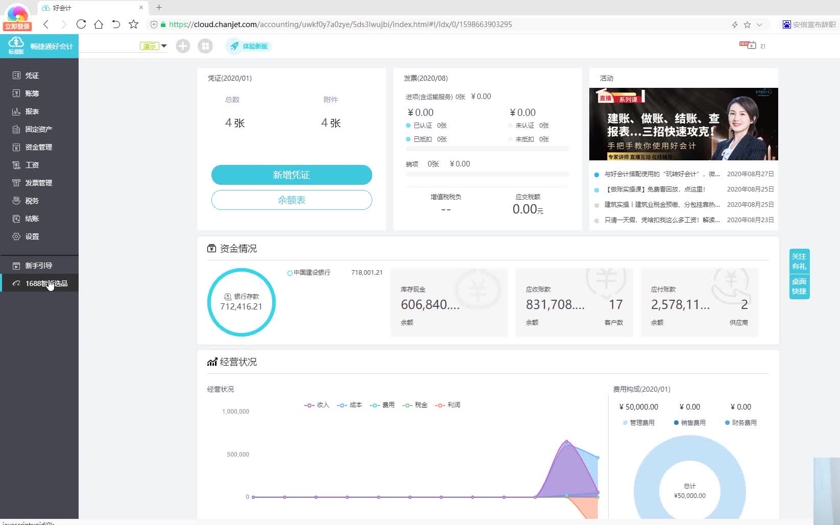
Task: Select the 好会计 browser tab
Action: tap(92, 8)
